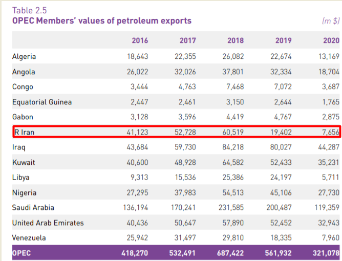Viewport: 342px width, 261px height.
Task: Click Libya 2020 value 5,711
Action: (x=331, y=177)
